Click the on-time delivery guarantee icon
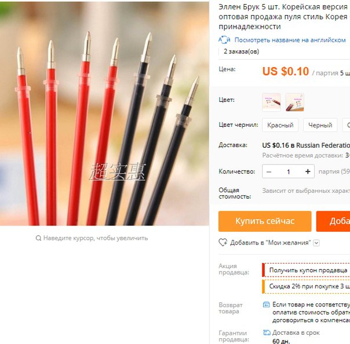350x344 pixels. [x=267, y=332]
